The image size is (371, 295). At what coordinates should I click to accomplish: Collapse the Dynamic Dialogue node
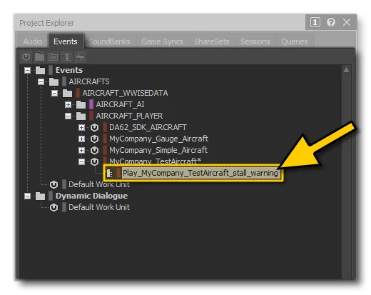(27, 196)
